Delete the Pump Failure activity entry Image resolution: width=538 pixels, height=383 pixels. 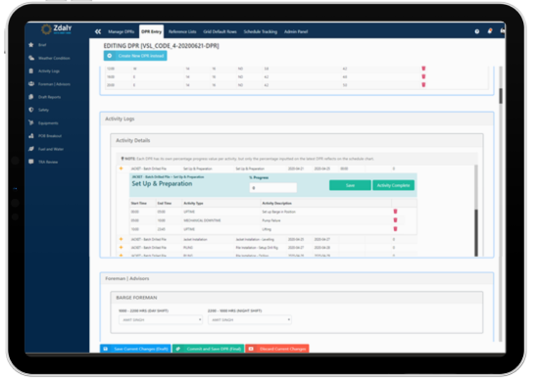tap(395, 220)
